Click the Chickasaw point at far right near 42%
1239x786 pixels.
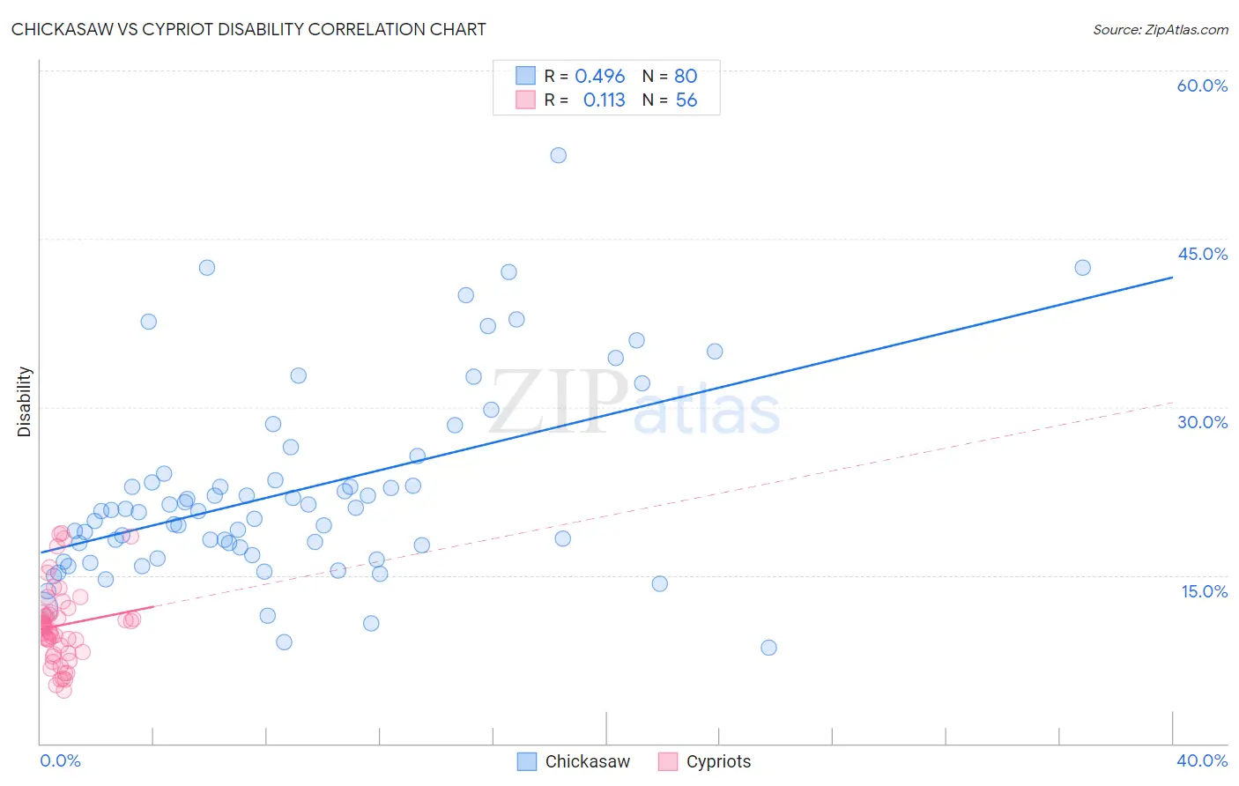click(x=1082, y=268)
